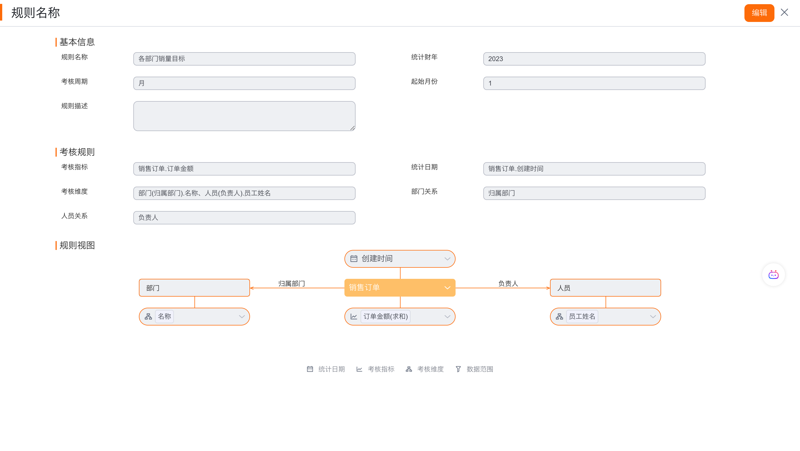Image resolution: width=800 pixels, height=451 pixels.
Task: Click the calendar icon in 创建时间 node
Action: pos(354,259)
